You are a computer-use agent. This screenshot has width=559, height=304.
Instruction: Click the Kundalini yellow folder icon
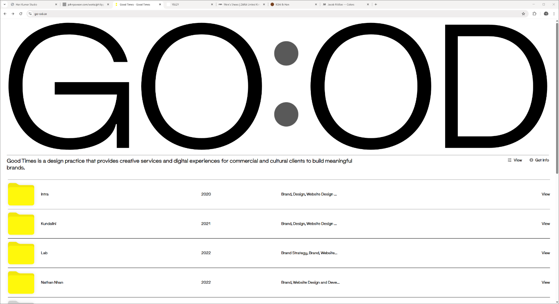[x=21, y=224]
